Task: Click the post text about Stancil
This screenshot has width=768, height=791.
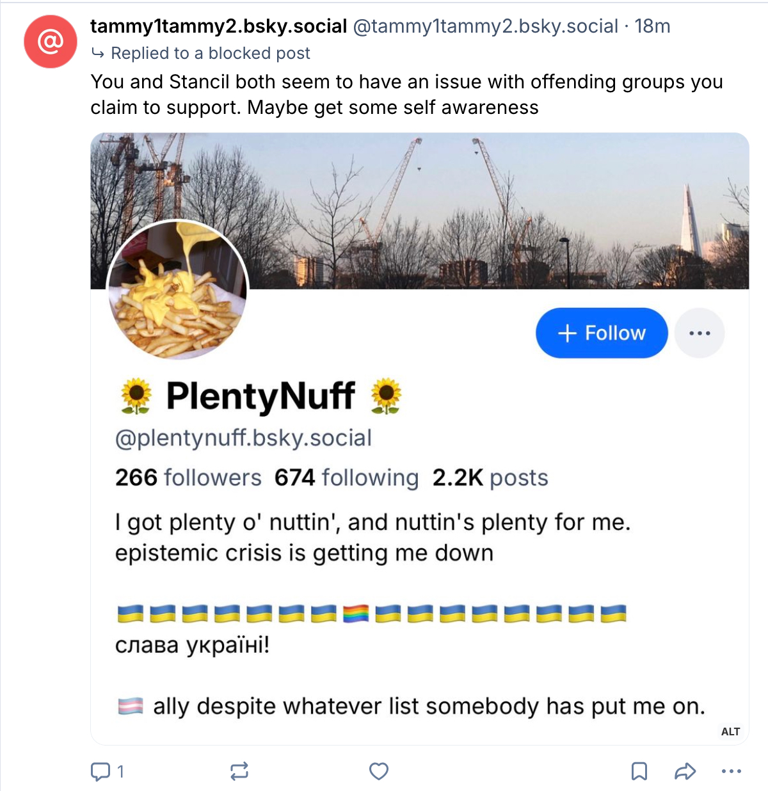Action: point(406,95)
